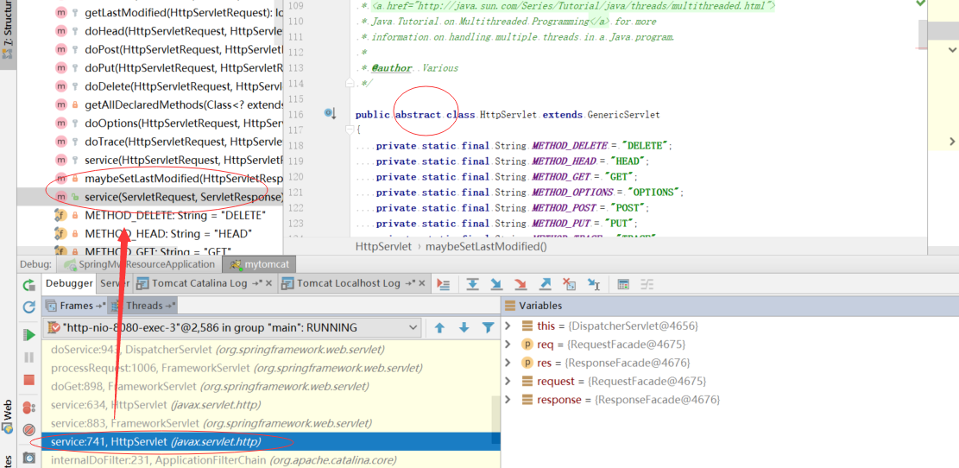Click the Step Into icon
959x468 pixels.
tap(496, 284)
